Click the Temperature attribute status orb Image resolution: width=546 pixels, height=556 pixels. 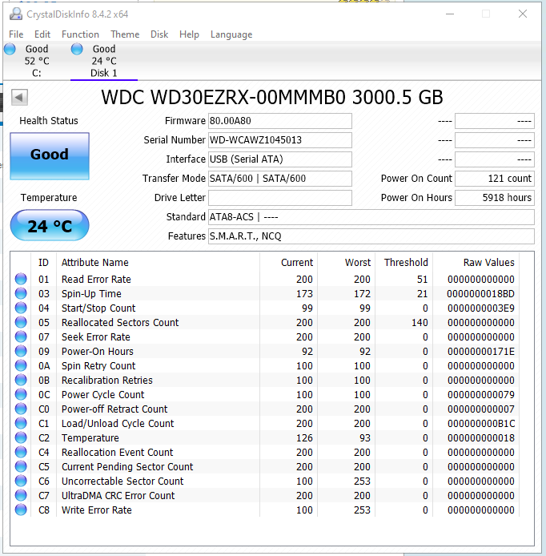click(x=21, y=438)
